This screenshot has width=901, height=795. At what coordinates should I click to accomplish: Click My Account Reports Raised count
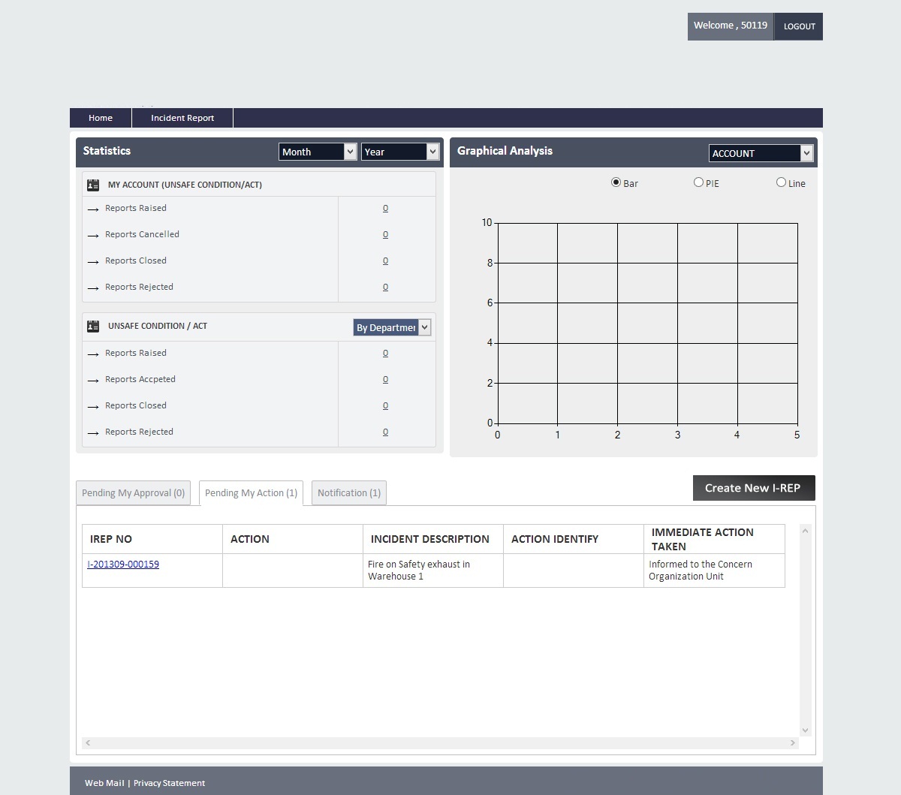tap(385, 209)
